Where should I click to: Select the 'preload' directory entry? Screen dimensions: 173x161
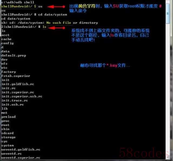coord(8,117)
